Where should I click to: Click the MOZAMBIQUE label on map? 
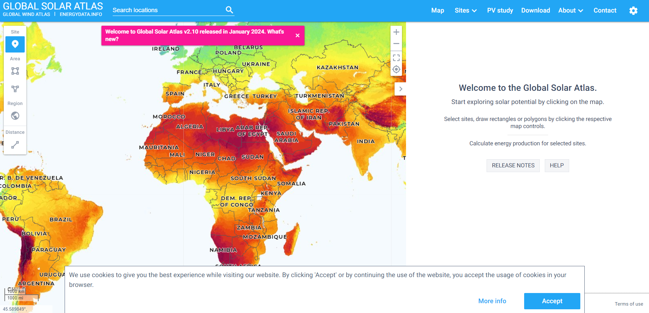point(265,237)
